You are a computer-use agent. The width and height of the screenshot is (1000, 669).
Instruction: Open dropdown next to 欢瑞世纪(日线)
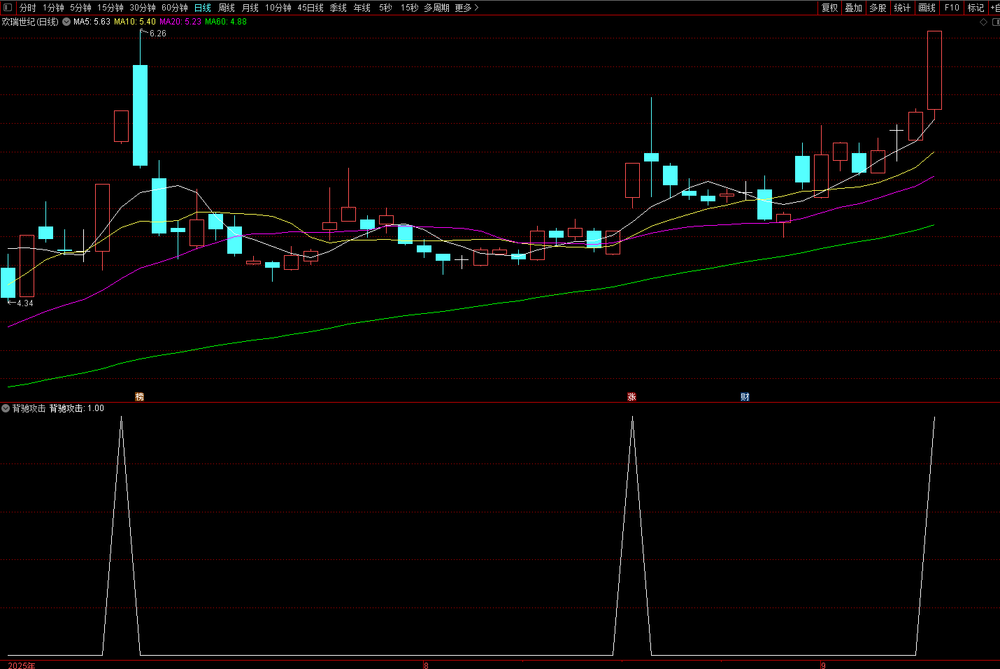point(66,22)
